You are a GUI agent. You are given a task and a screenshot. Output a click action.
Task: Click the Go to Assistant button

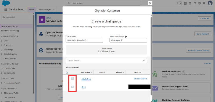pyautogui.click(x=203, y=34)
